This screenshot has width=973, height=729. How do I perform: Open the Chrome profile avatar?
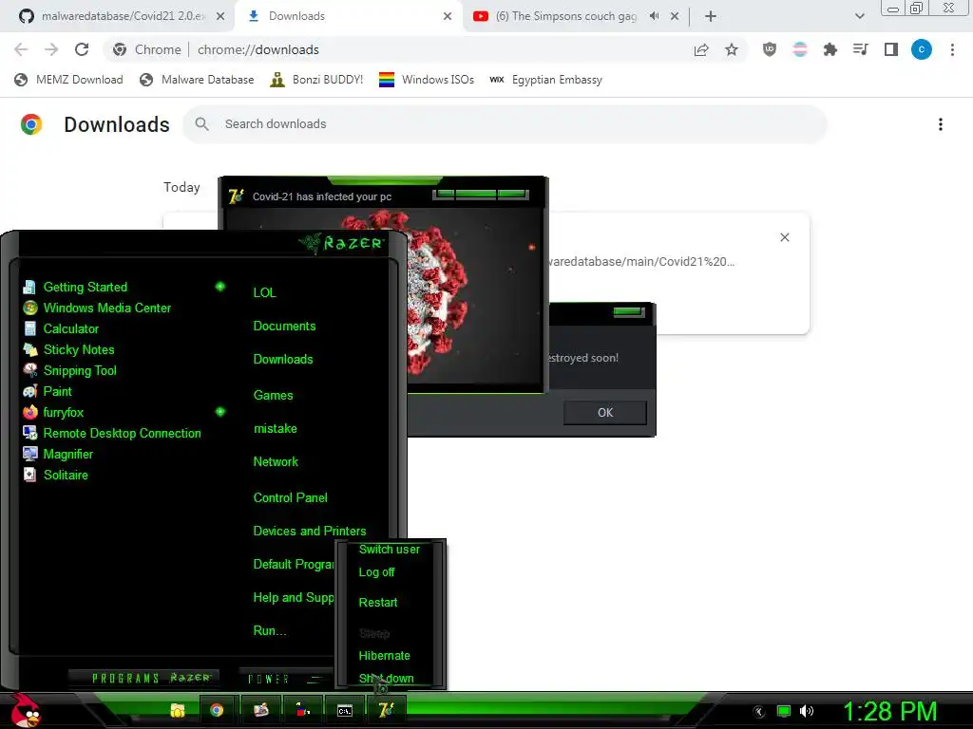[x=922, y=49]
